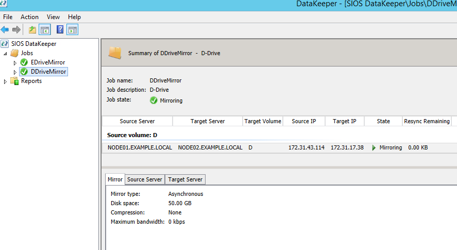The width and height of the screenshot is (457, 250).
Task: Open the Action menu
Action: point(29,17)
